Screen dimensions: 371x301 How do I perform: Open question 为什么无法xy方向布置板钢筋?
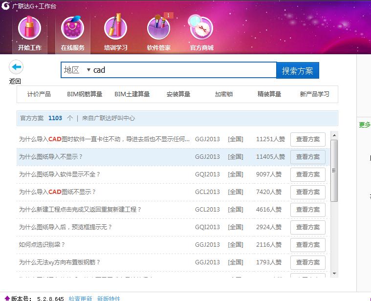[59, 262]
